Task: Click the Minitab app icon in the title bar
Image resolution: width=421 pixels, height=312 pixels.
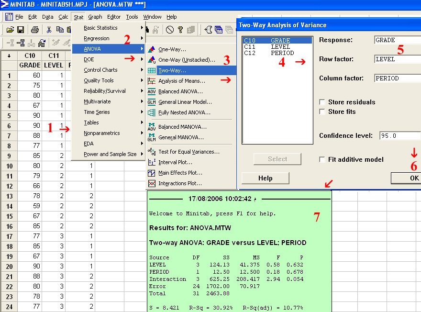Action: tap(4, 4)
